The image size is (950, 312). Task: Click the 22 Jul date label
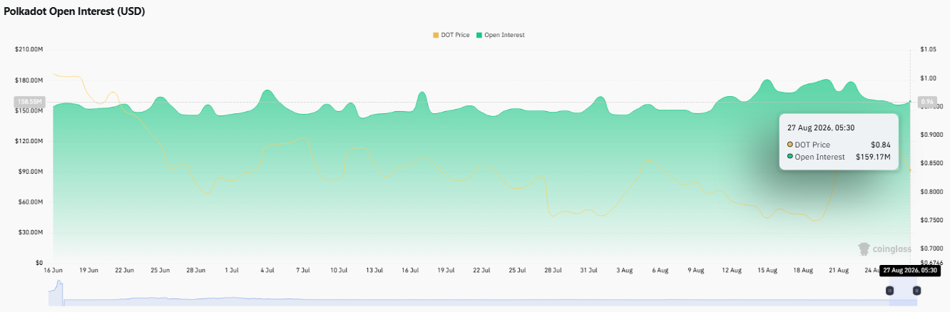481,271
